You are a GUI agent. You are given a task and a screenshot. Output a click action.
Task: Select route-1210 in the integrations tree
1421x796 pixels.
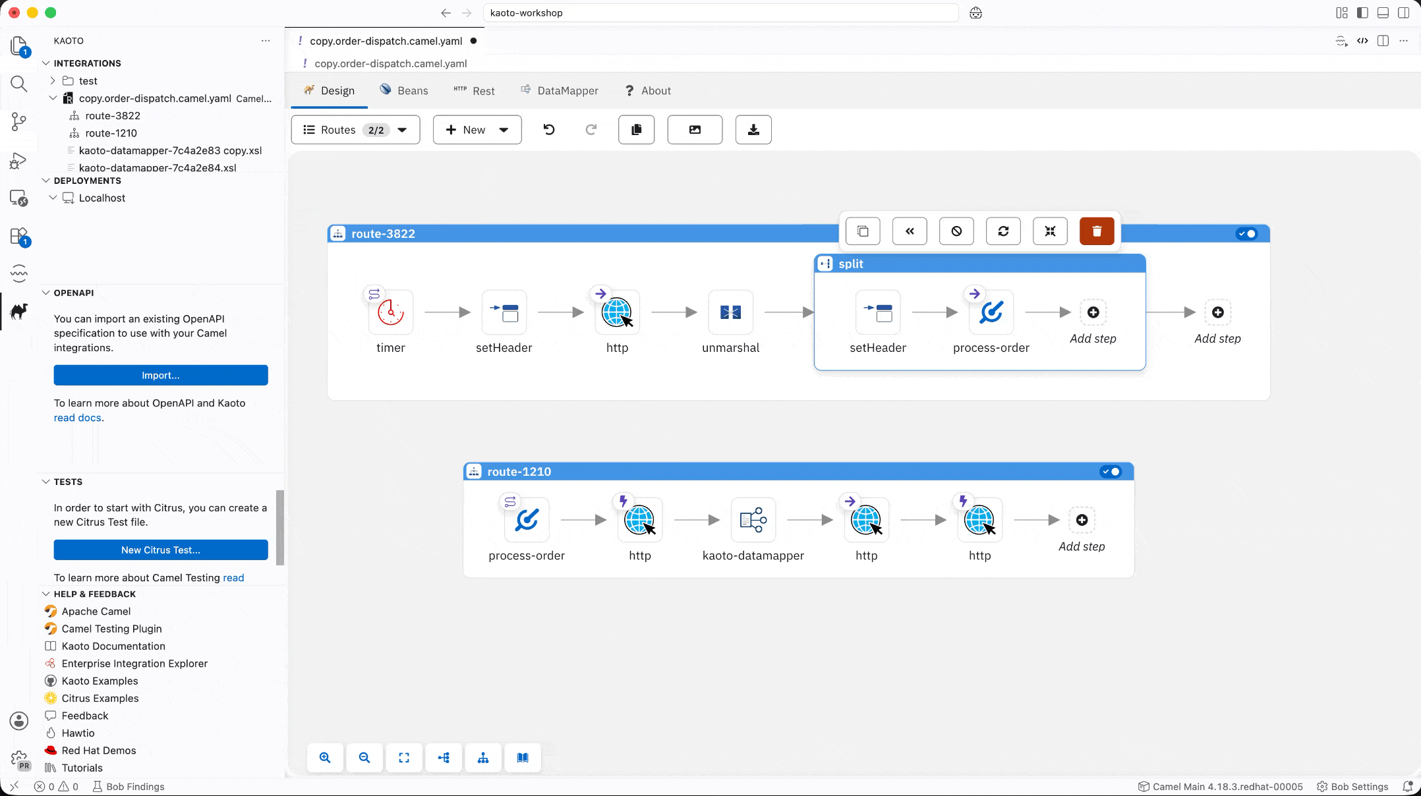111,133
